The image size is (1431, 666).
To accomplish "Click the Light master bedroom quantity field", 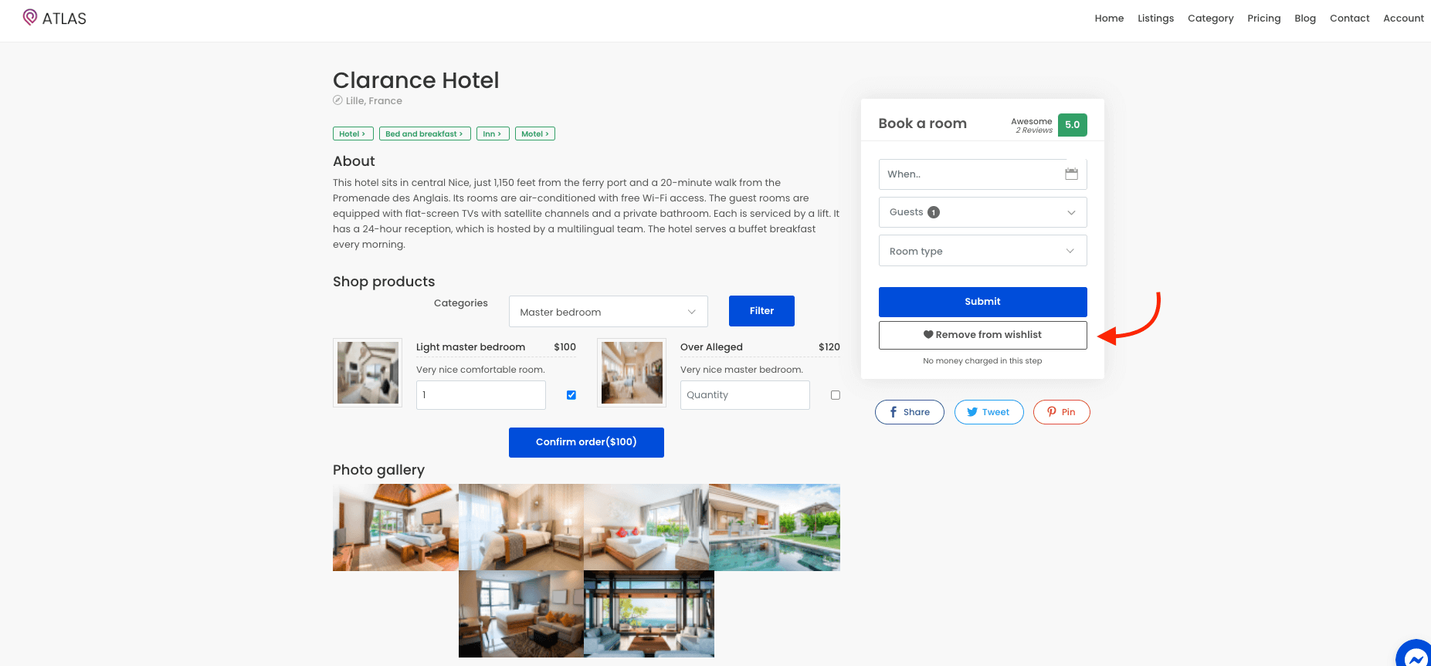I will pos(480,395).
